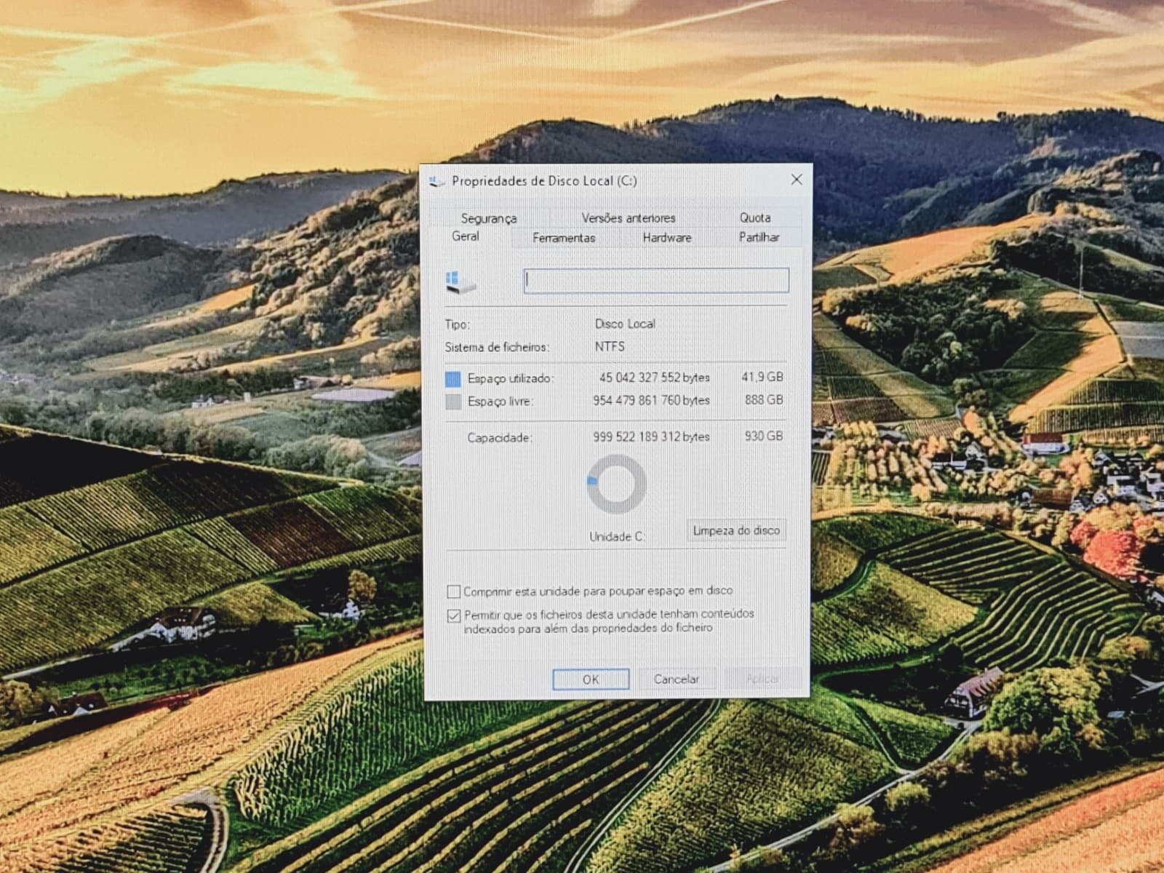Click the 'Capacidade:' label
1164x873 pixels.
500,437
